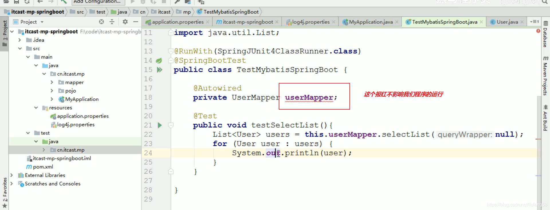Click the red error indicator in editor

[538, 31]
